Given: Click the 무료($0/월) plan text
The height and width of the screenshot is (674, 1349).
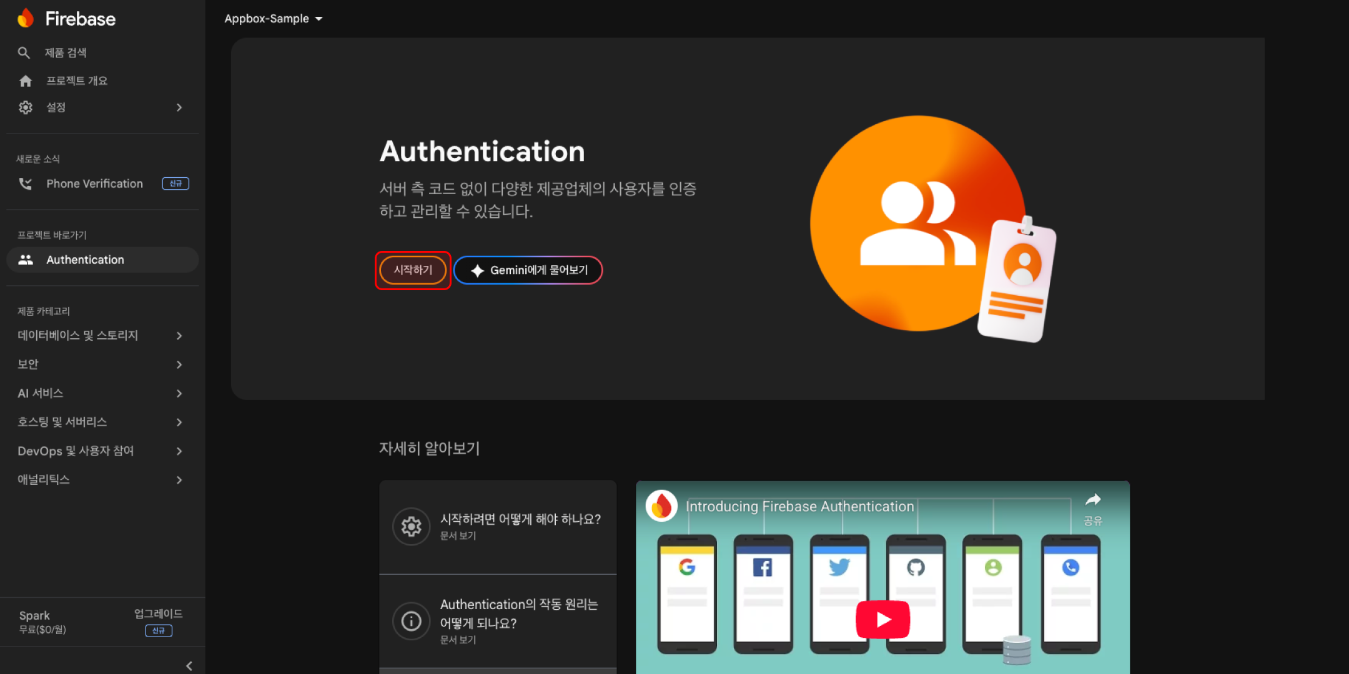Looking at the screenshot, I should (x=42, y=630).
